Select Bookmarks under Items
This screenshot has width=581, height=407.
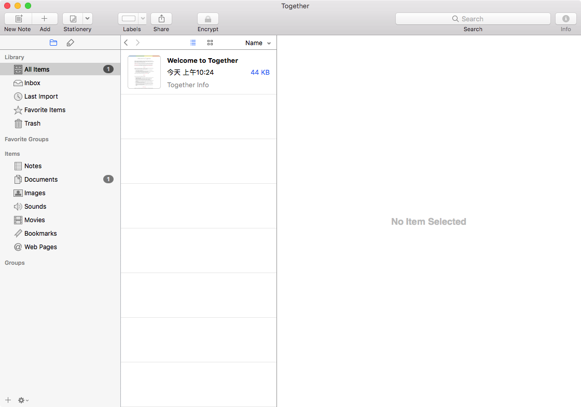point(60,234)
